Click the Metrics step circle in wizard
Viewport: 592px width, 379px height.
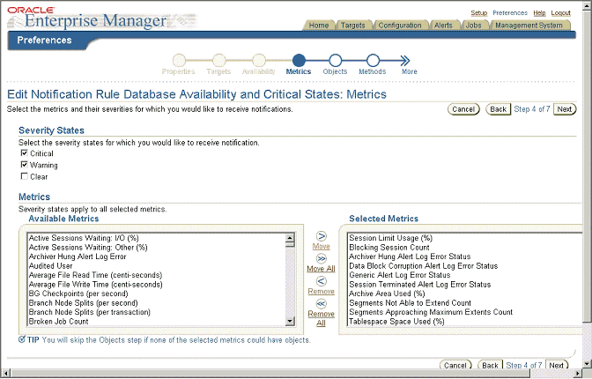coord(298,60)
